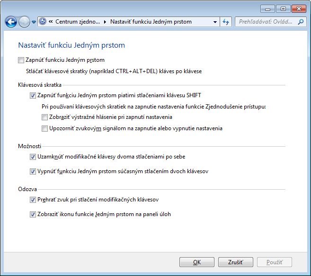The image size is (311, 276).
Task: Click the Forward navigation arrow button
Action: (24, 22)
